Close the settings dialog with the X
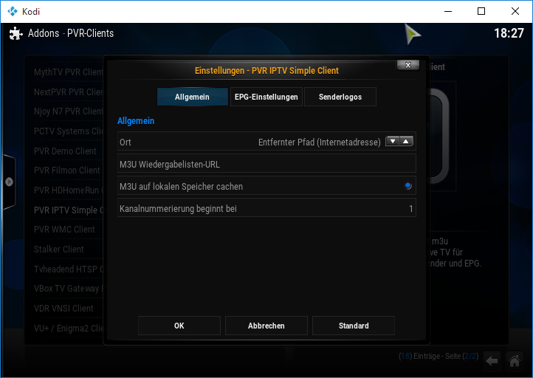 click(408, 65)
